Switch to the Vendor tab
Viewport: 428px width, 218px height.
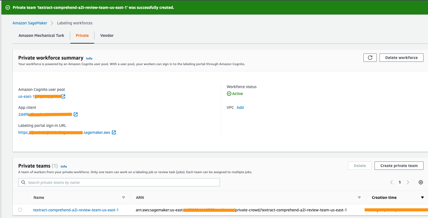pos(107,35)
